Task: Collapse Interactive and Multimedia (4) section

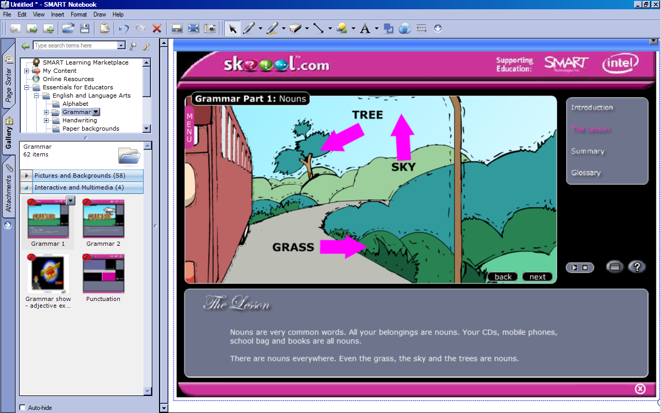Action: pyautogui.click(x=26, y=187)
